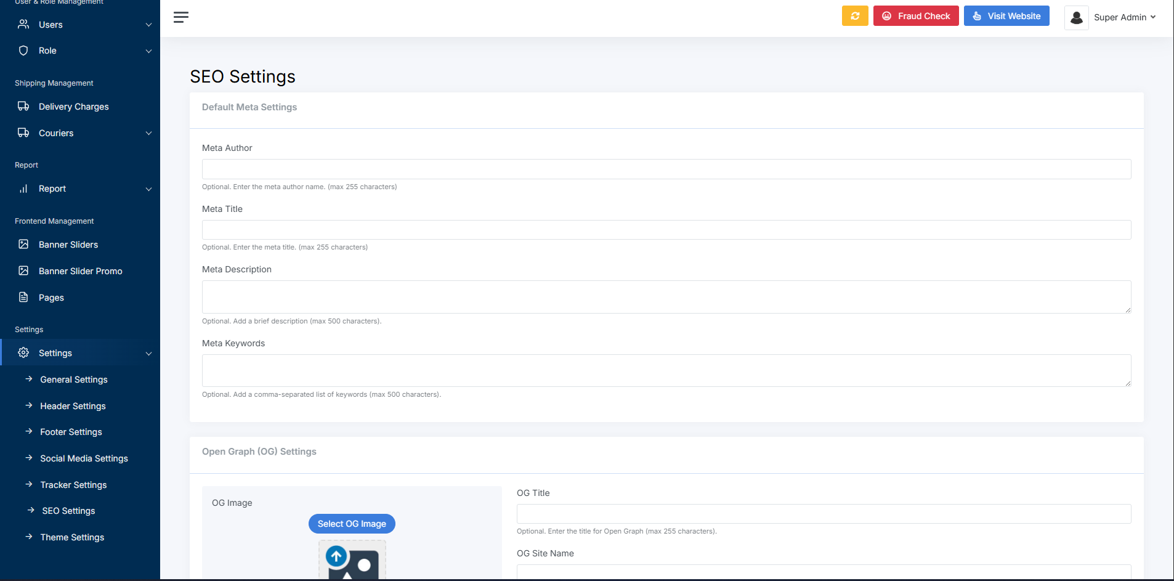The height and width of the screenshot is (581, 1174).
Task: Click the hamburger menu icon to collapse sidebar
Action: pyautogui.click(x=180, y=17)
